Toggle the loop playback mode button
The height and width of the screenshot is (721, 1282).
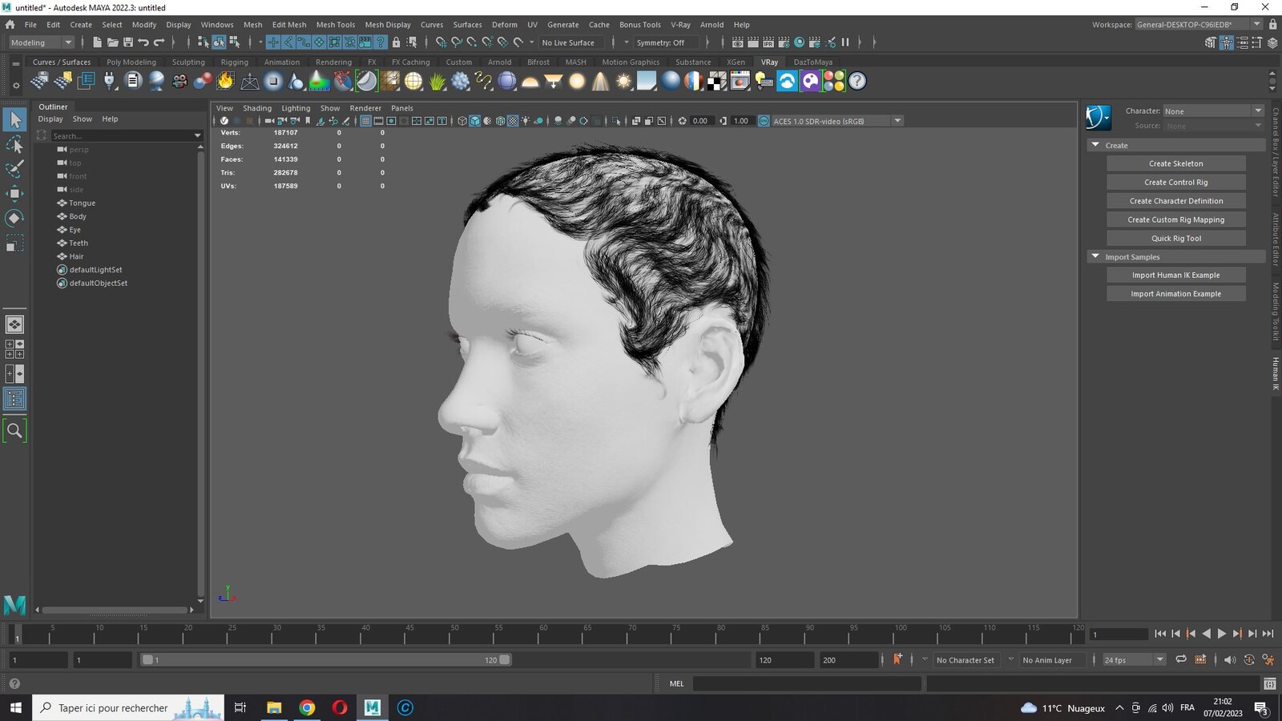(1181, 659)
